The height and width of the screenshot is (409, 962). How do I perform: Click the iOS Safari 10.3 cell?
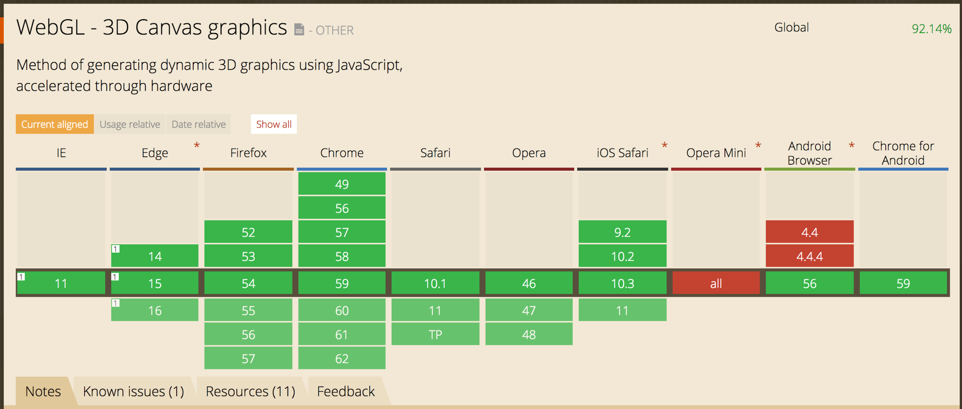(622, 283)
